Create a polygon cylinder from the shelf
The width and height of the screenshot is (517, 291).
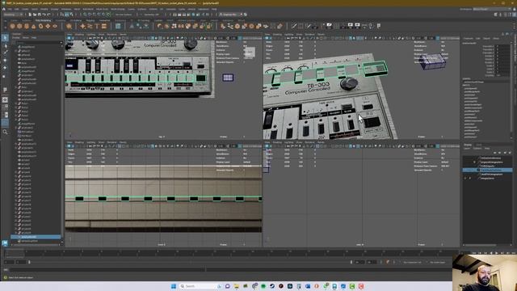27,26
